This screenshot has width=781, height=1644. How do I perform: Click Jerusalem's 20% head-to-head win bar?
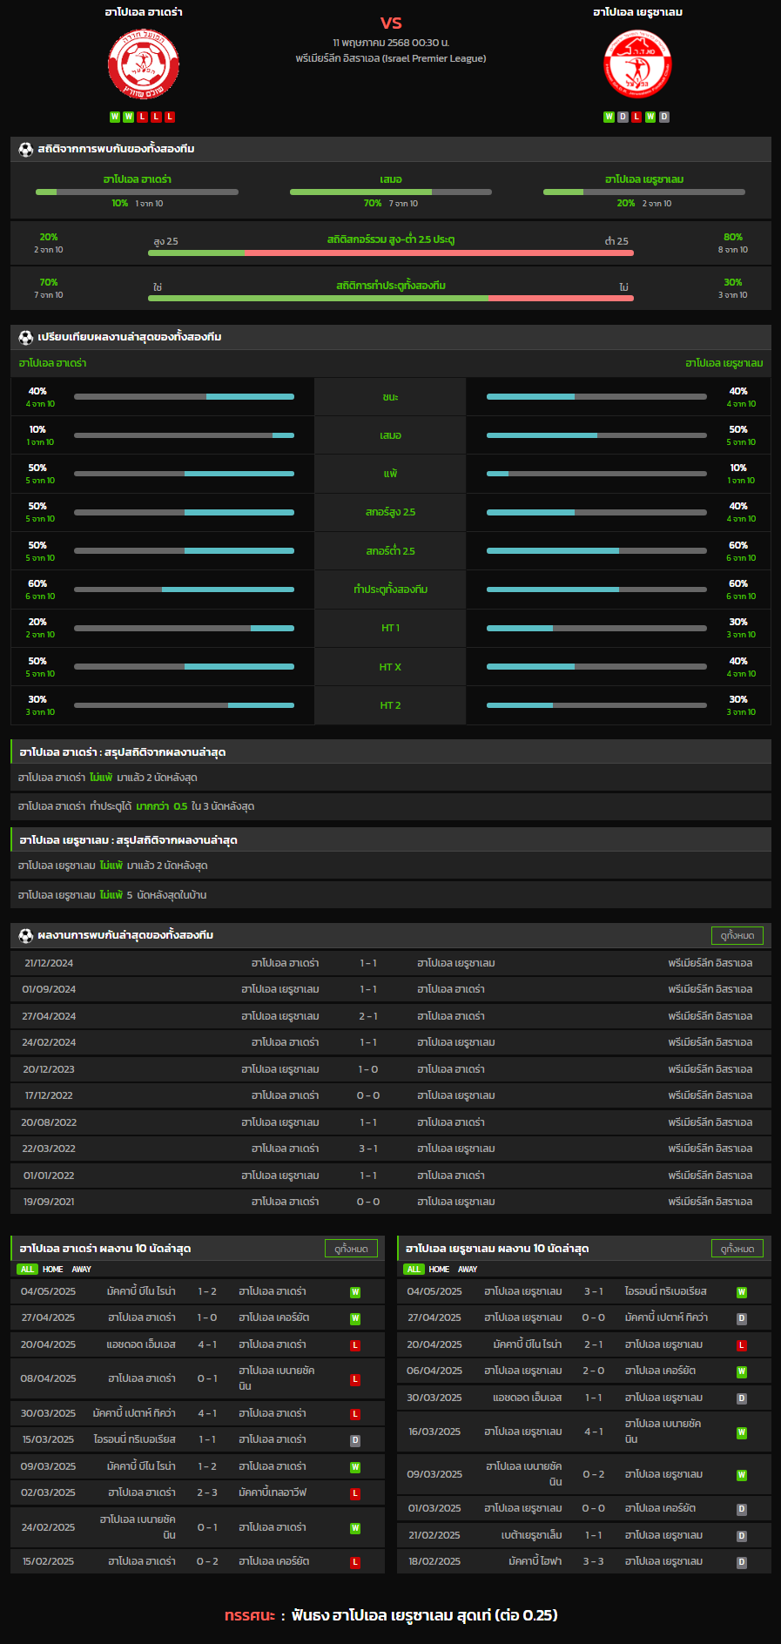[x=644, y=192]
